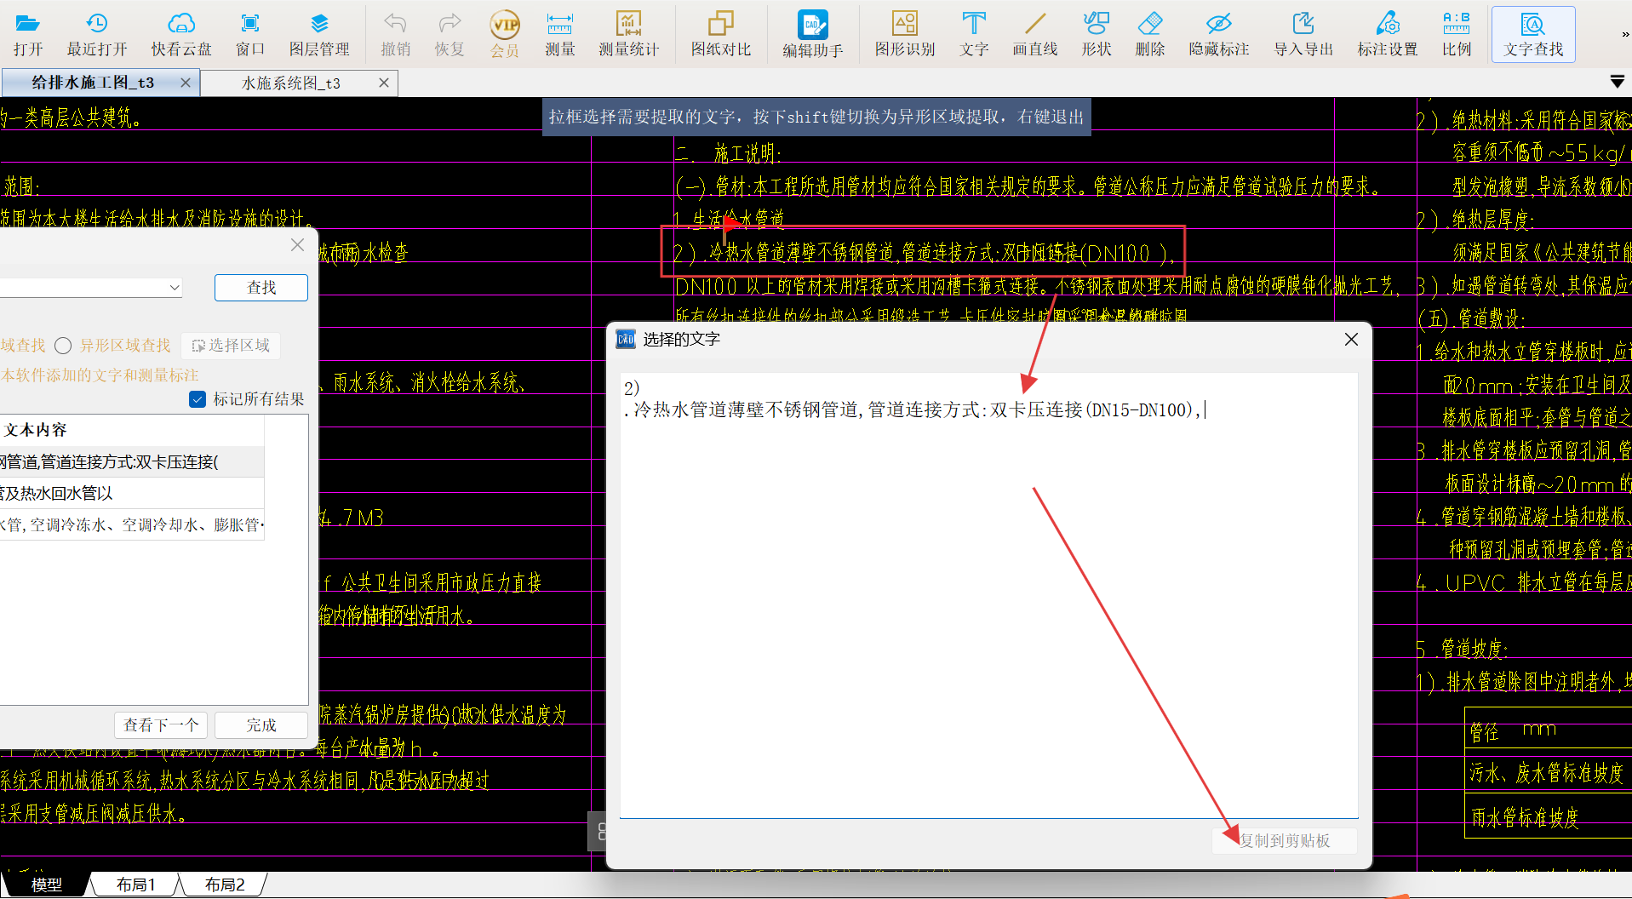Click the 选择的文字 dialog title icon
The height and width of the screenshot is (899, 1632).
click(626, 339)
